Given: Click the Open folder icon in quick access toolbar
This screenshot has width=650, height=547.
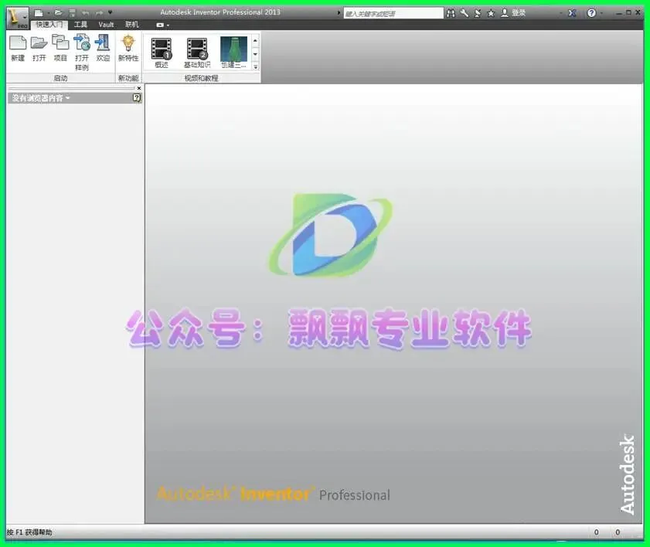Looking at the screenshot, I should point(59,13).
